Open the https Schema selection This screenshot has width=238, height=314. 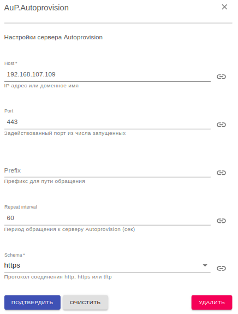108,265
